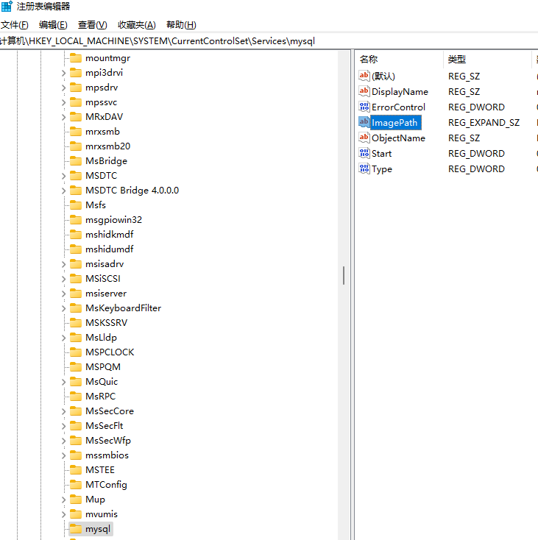The width and height of the screenshot is (538, 540).
Task: Click the tree pane vertical scrollbar thumb
Action: [x=344, y=275]
